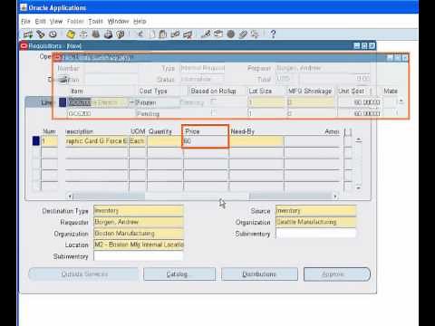Viewport: 435px width, 326px height.
Task: Click the Quantity cell of line 1
Action: [x=165, y=141]
